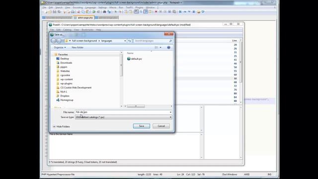The width and height of the screenshot is (318, 179).
Task: Click Notepad++ Zoom In toolbar icon
Action: click(115, 12)
